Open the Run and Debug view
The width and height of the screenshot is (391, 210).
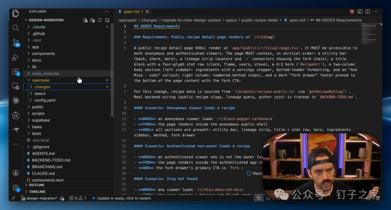[16, 57]
